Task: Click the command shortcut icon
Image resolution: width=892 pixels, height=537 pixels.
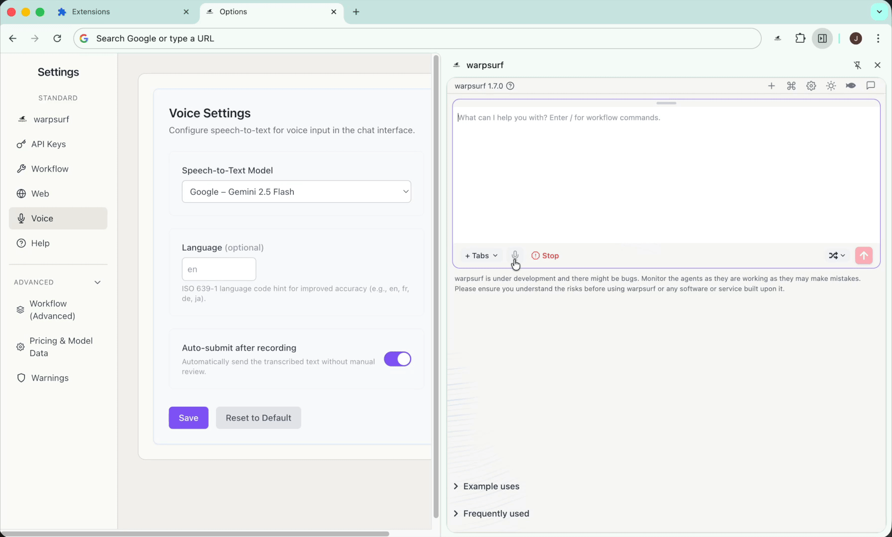Action: pos(791,86)
